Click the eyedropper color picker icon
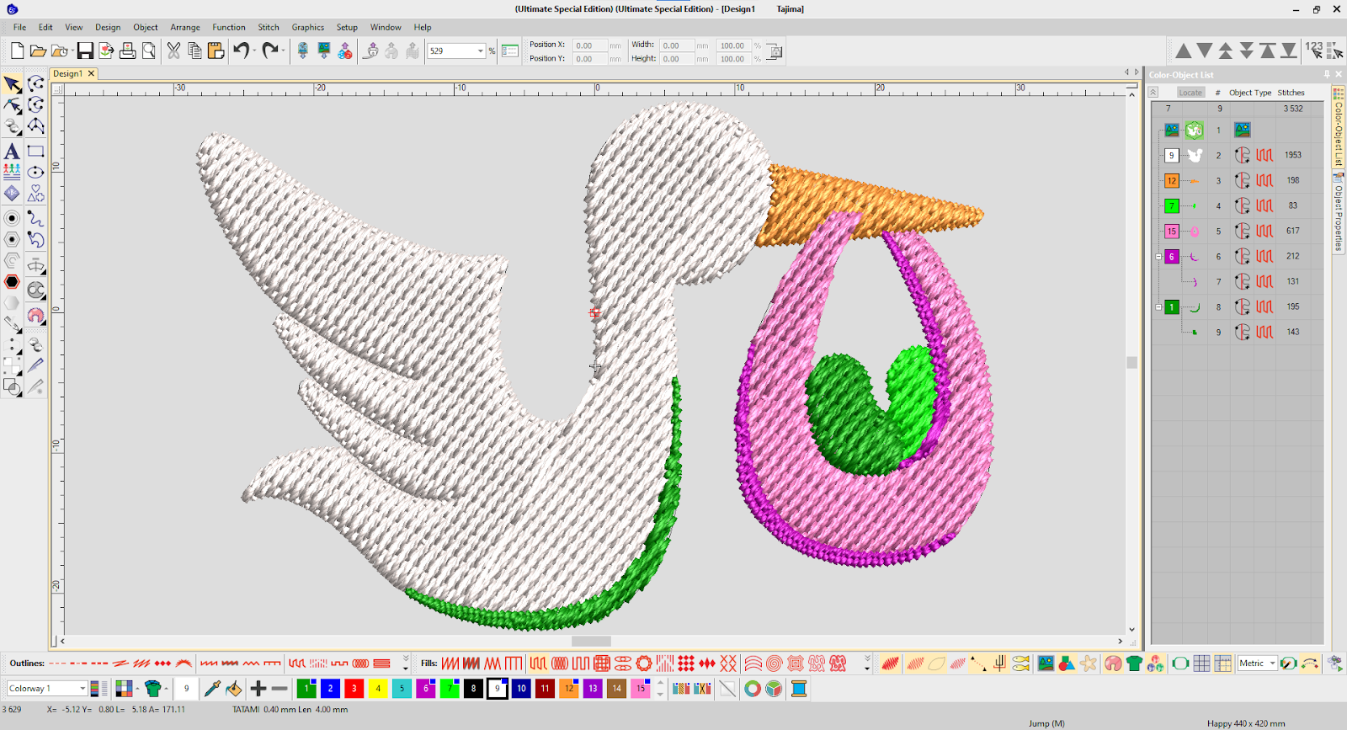 coord(212,689)
